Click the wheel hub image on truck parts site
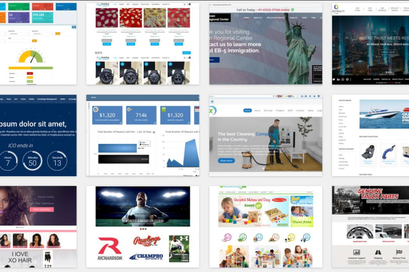409x272 pixels. click(360, 231)
